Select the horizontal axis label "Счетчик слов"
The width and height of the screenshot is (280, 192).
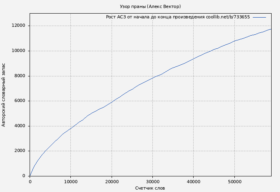tap(150, 188)
